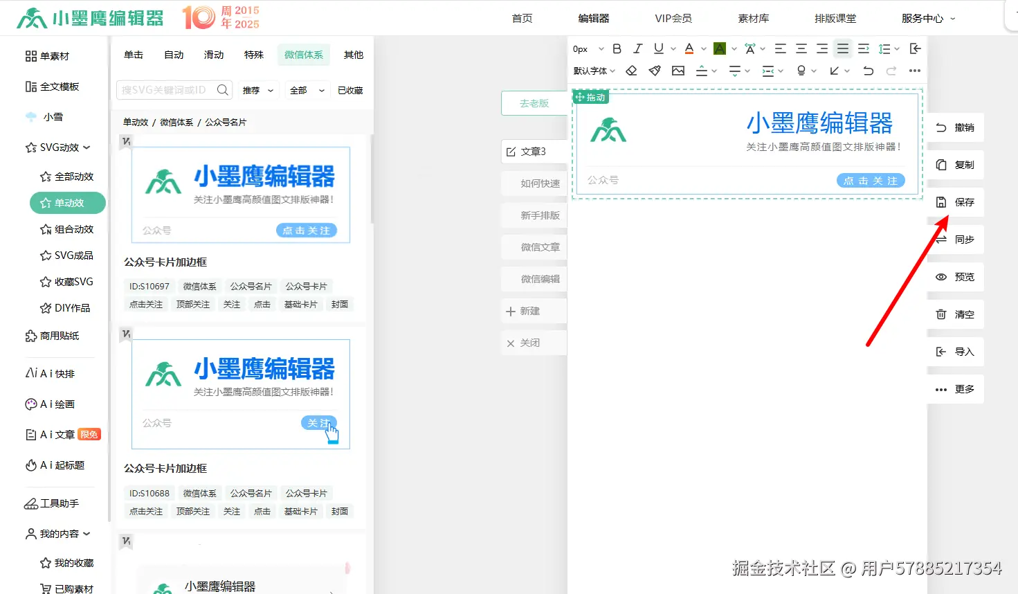
Task: Align text left
Action: coord(781,48)
